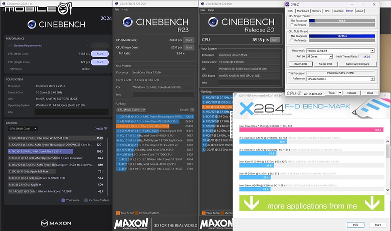This screenshot has height=231, width=391.
Task: Click the CPU-Z title bar app icon
Action: click(x=288, y=4)
